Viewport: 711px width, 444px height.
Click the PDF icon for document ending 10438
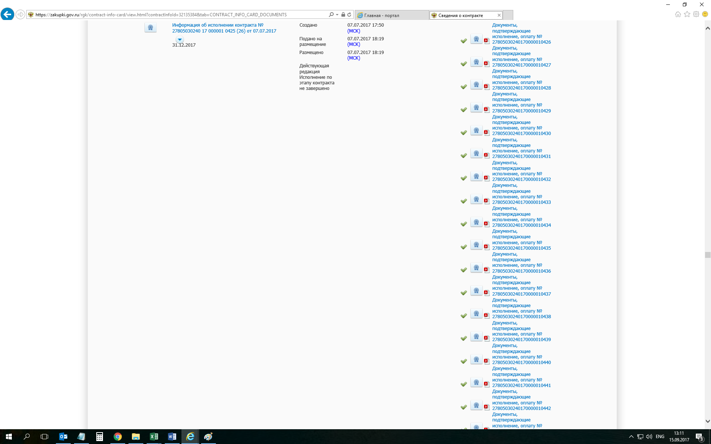(x=487, y=316)
